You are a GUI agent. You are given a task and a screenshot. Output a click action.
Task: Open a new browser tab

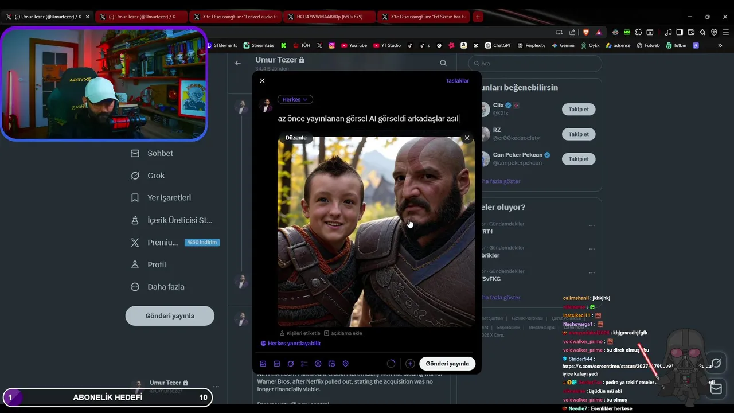(478, 17)
